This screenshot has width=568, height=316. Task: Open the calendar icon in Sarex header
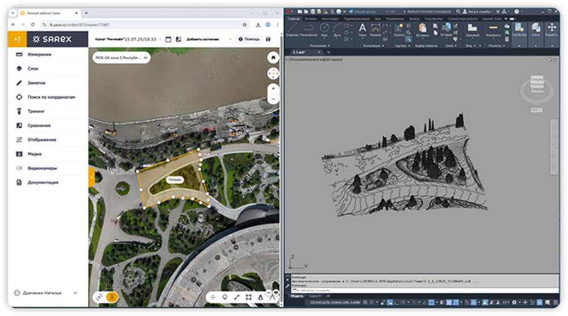pos(168,39)
